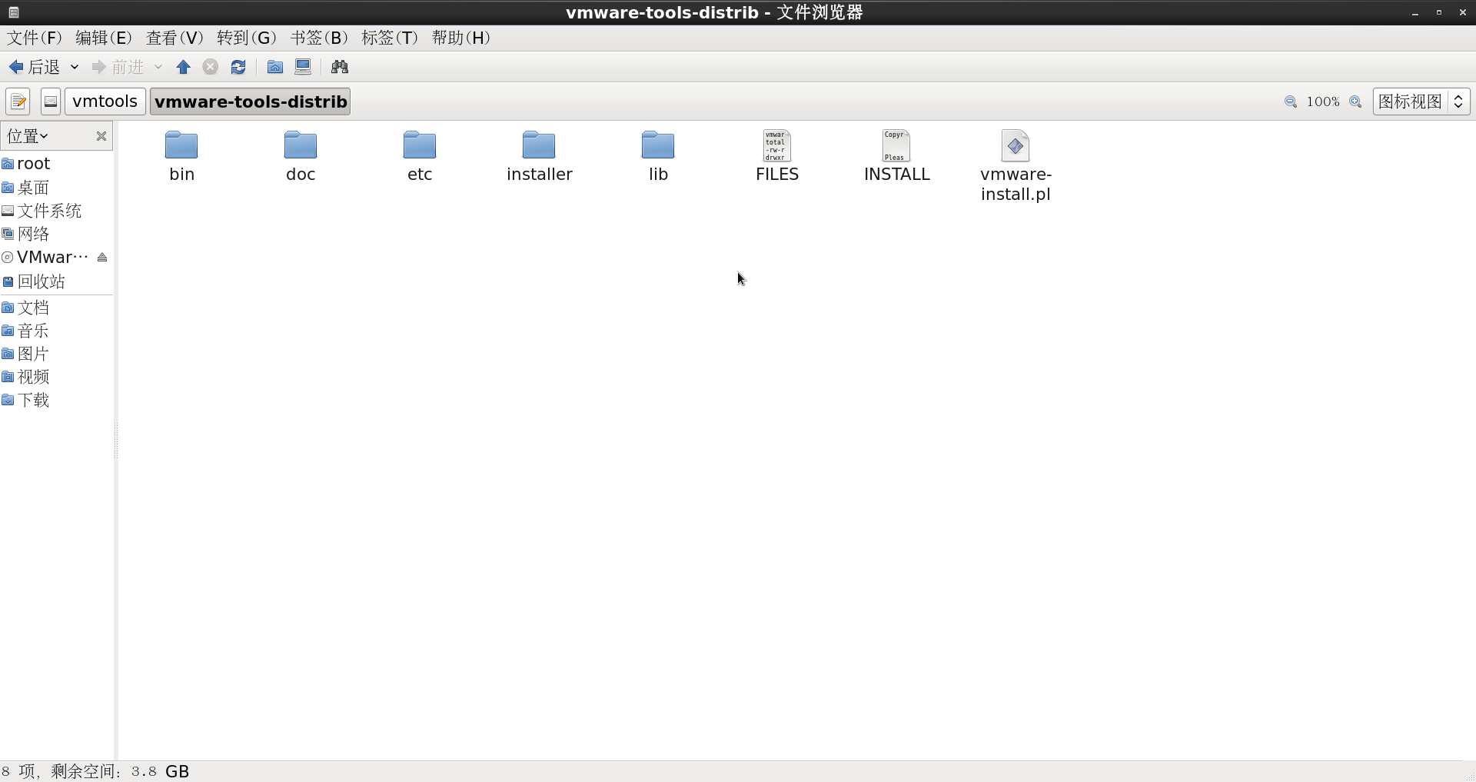Viewport: 1476px width, 782px height.
Task: Go back using the 后退 arrow
Action: pyautogui.click(x=34, y=68)
